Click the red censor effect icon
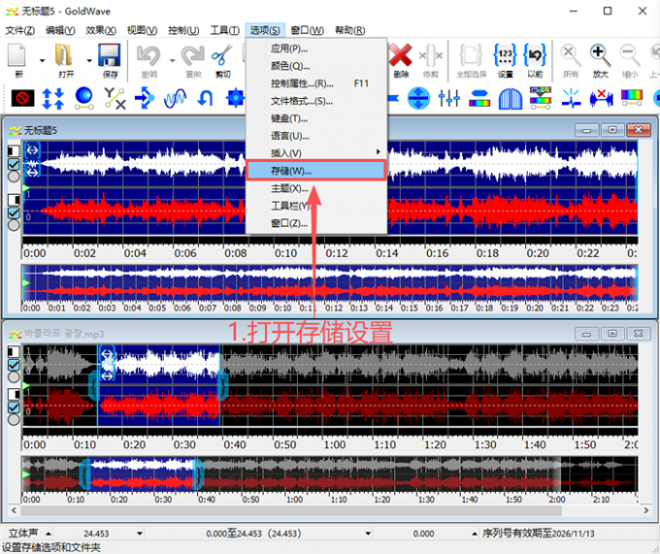Image resolution: width=660 pixels, height=554 pixels. coord(22,97)
